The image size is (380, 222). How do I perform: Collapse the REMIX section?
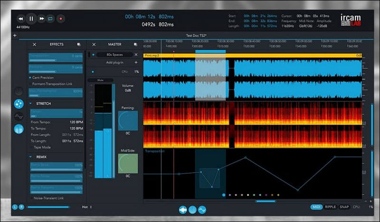pyautogui.click(x=30, y=157)
